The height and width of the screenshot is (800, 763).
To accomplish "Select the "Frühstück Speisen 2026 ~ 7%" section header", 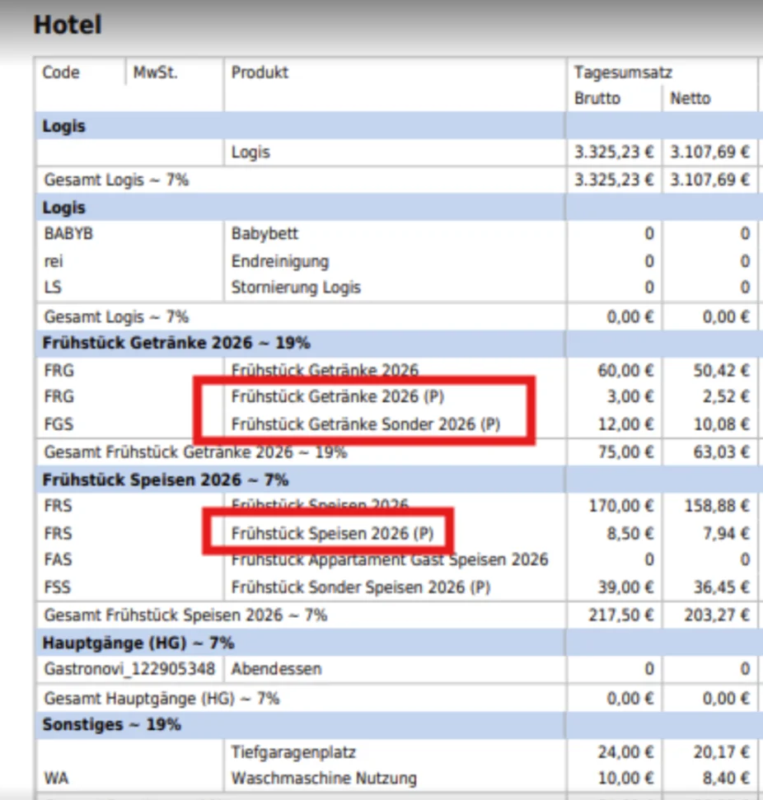I will (x=166, y=480).
